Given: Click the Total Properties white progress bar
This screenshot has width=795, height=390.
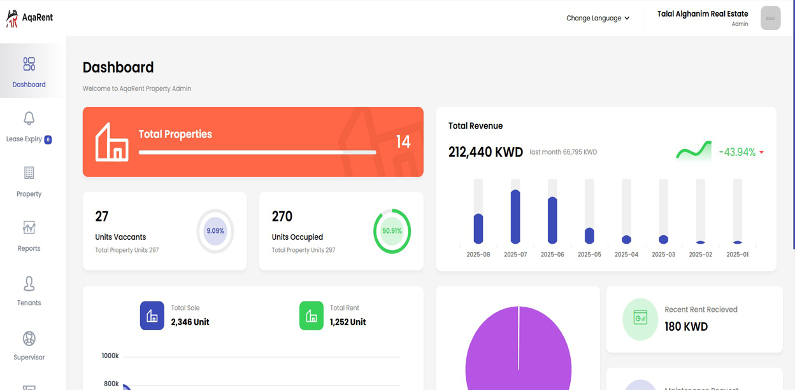Looking at the screenshot, I should pyautogui.click(x=257, y=153).
